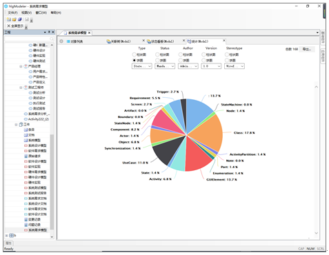Click the icon beside 软件实现 tree item
This screenshot has height=255, width=329.
[26, 167]
